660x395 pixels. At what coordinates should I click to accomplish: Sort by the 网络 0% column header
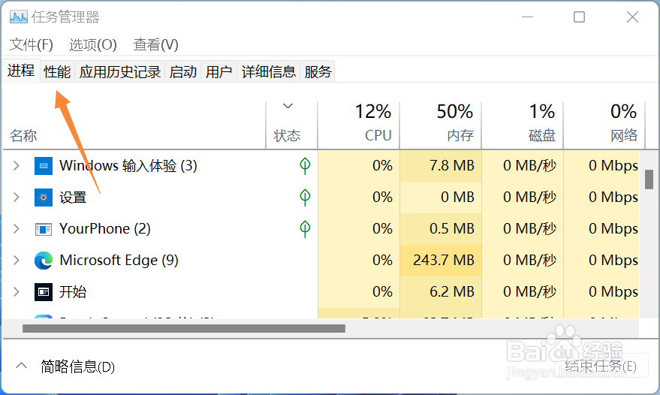(604, 125)
